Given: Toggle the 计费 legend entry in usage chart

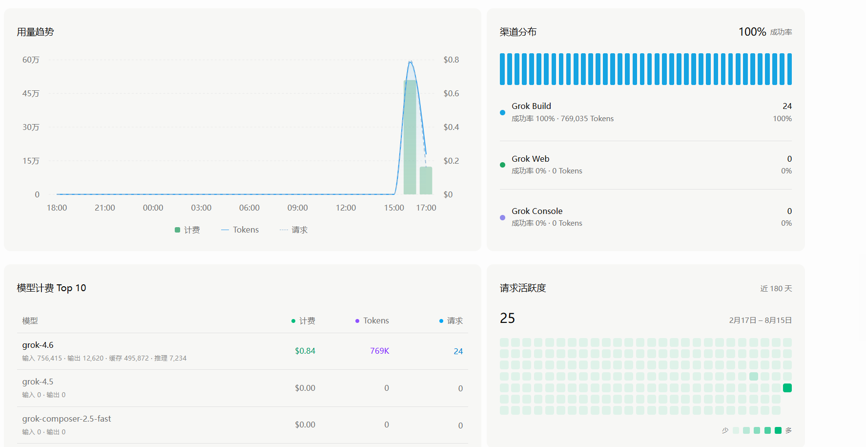Looking at the screenshot, I should pyautogui.click(x=187, y=230).
